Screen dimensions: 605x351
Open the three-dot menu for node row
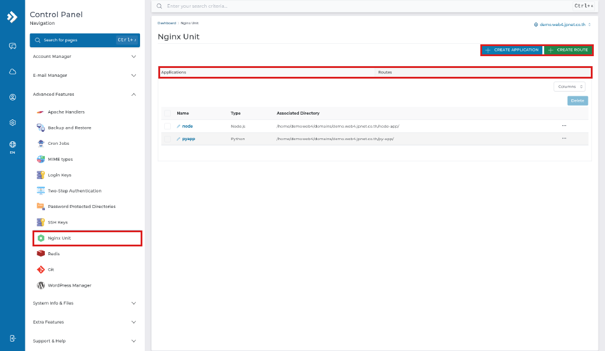pyautogui.click(x=564, y=126)
